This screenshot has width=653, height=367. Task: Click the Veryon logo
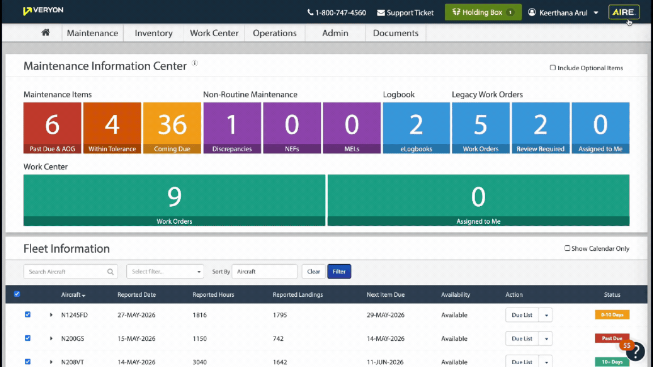(x=43, y=10)
